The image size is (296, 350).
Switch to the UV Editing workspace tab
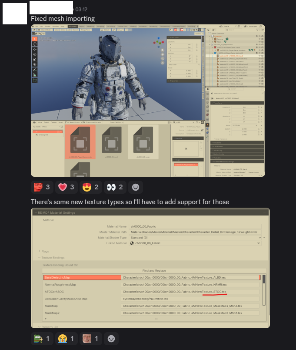coord(110,27)
